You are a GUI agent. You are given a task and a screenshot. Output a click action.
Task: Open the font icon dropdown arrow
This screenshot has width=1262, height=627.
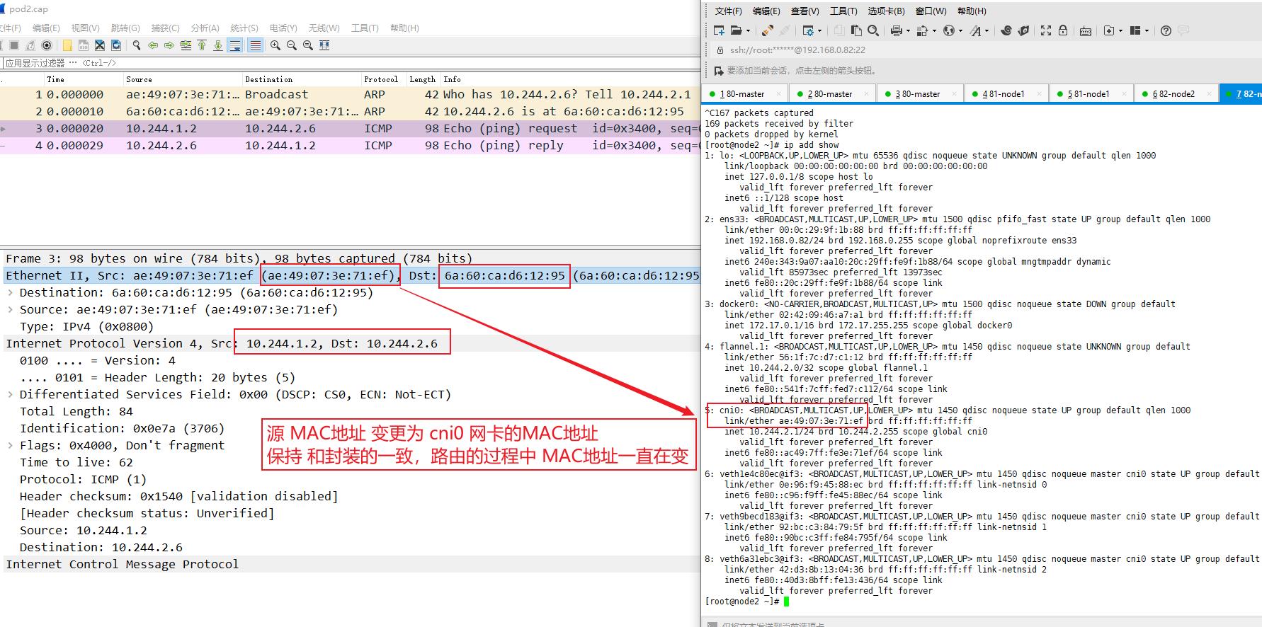coord(987,30)
